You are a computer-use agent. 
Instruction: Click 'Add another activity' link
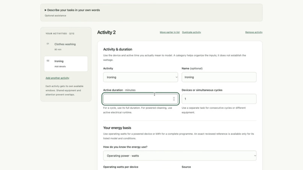pyautogui.click(x=58, y=78)
